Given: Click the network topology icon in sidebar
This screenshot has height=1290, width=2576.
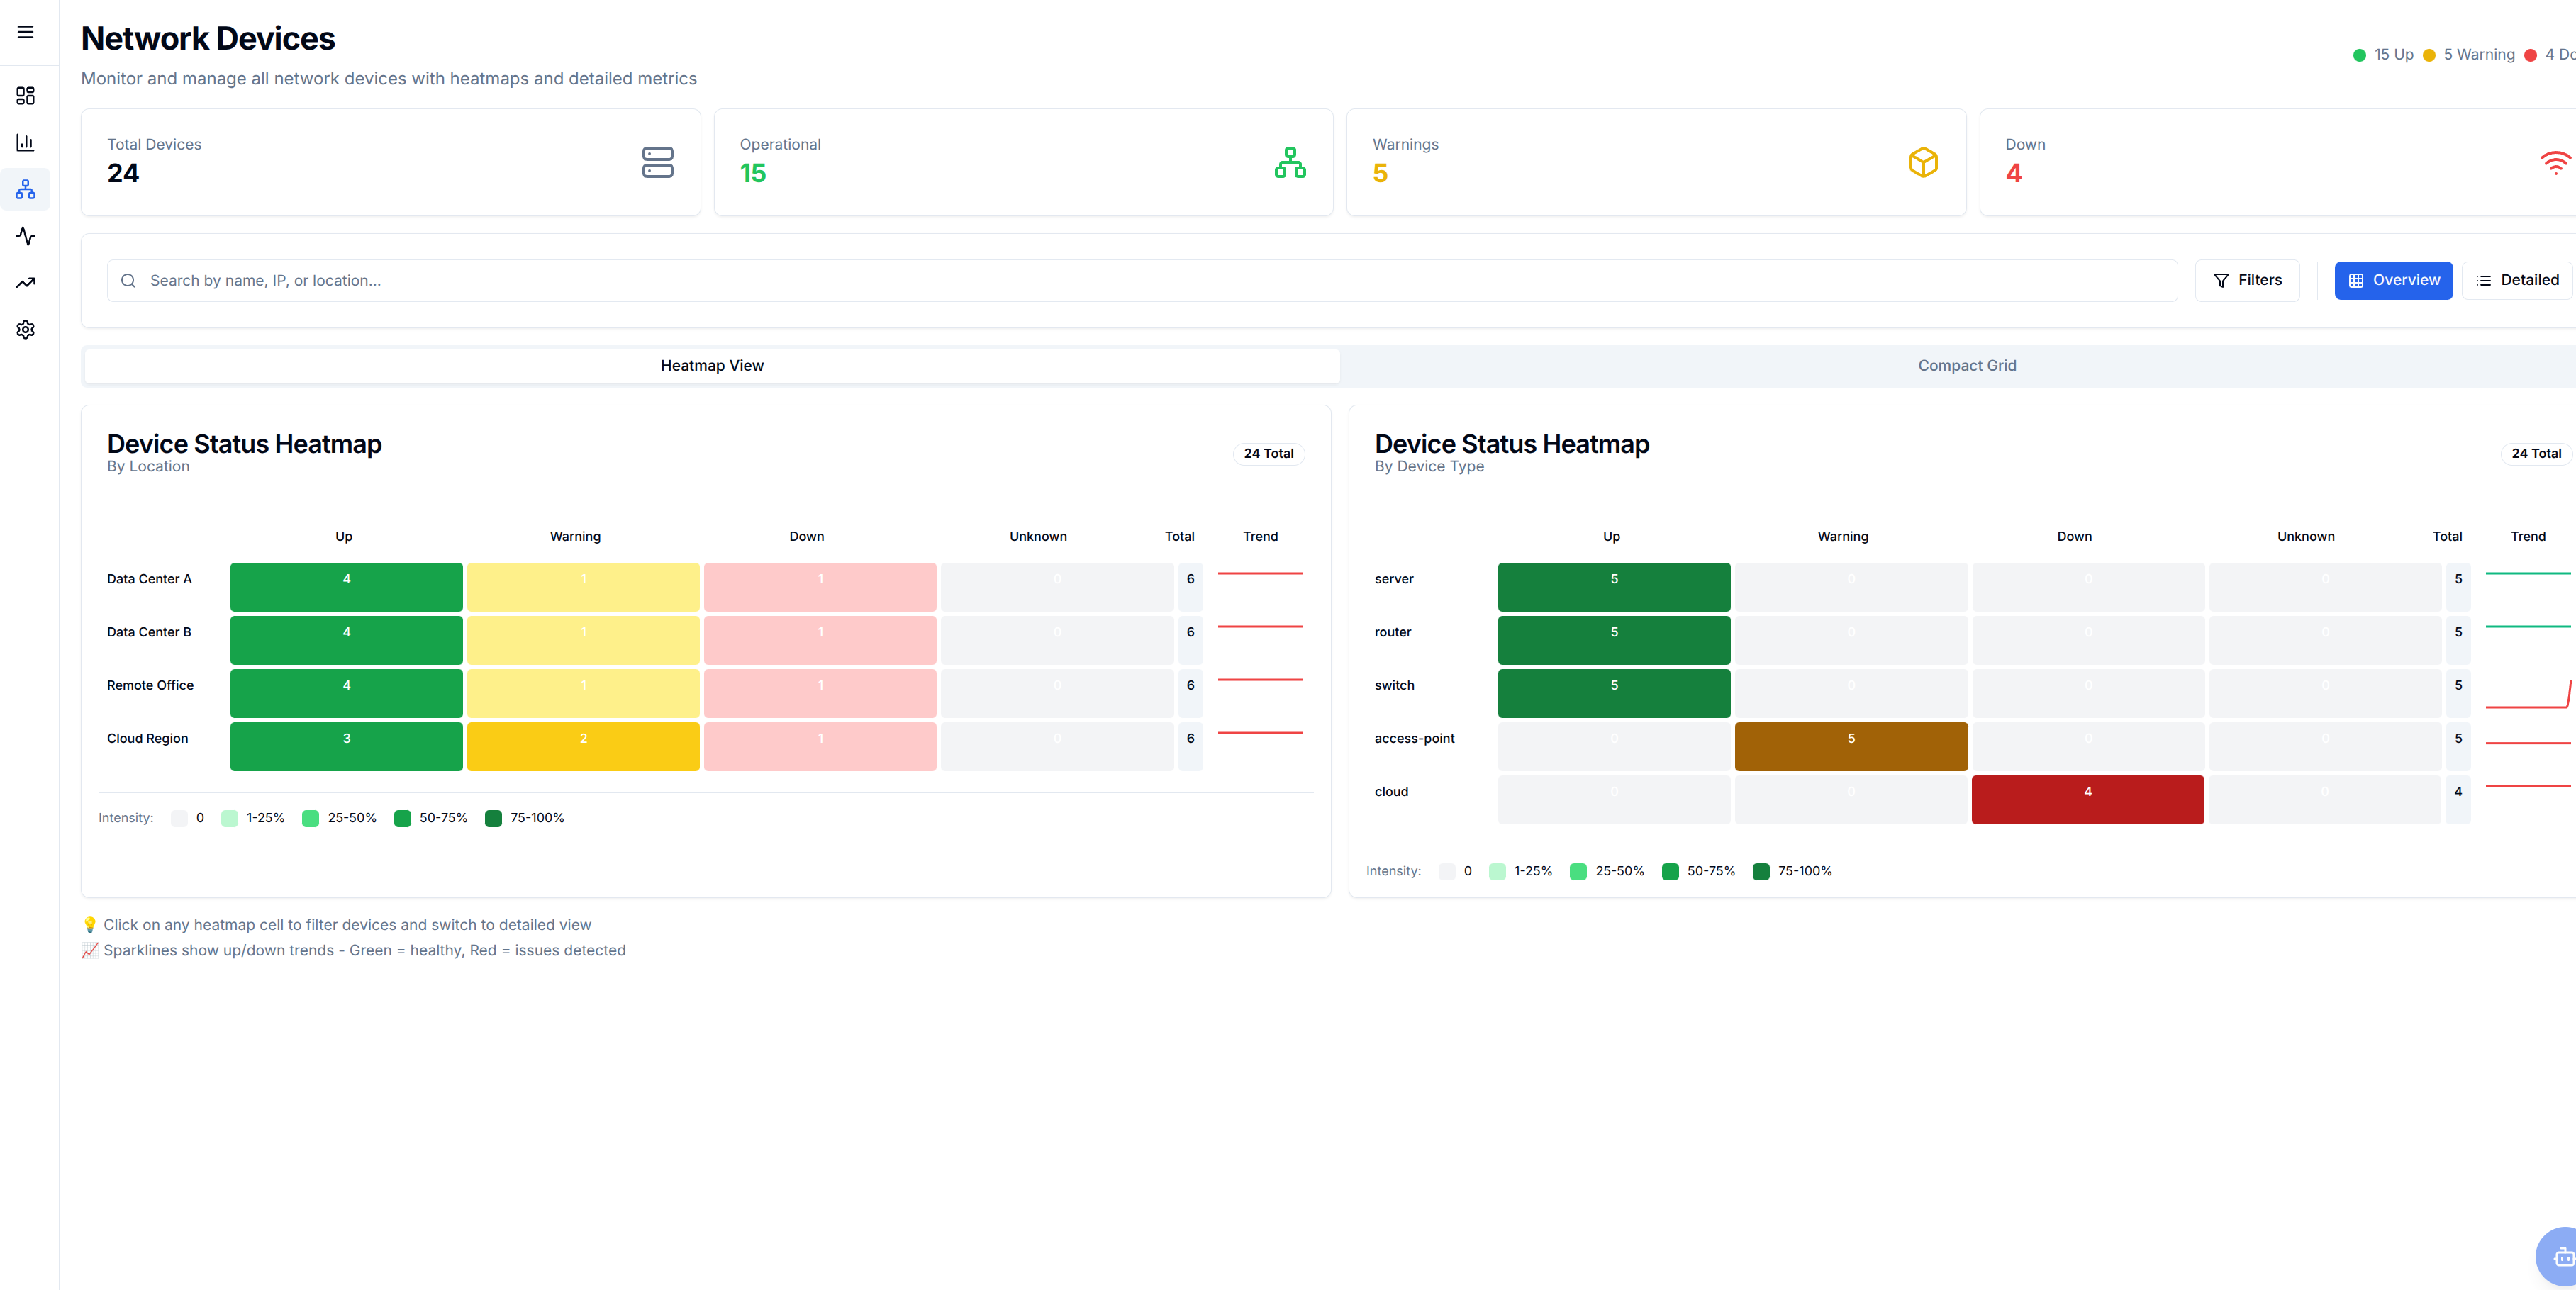Looking at the screenshot, I should pos(25,189).
